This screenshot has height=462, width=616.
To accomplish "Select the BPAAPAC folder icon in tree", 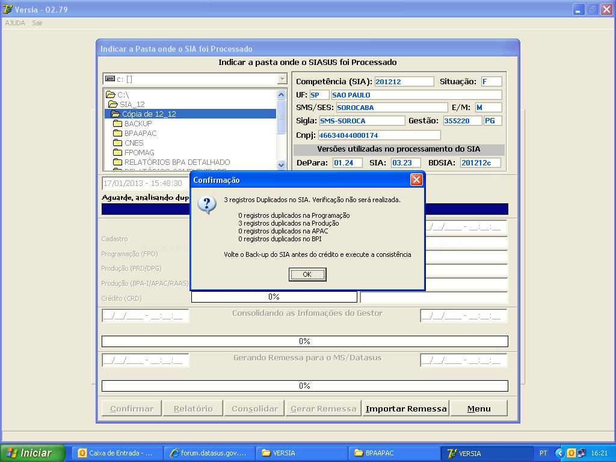I will click(x=118, y=133).
